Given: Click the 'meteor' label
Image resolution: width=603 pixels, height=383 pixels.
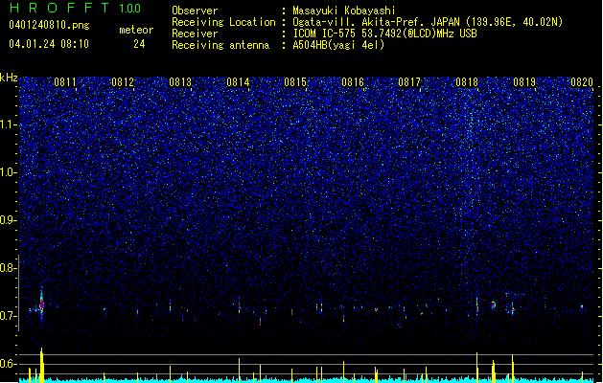Looking at the screenshot, I should tap(136, 30).
